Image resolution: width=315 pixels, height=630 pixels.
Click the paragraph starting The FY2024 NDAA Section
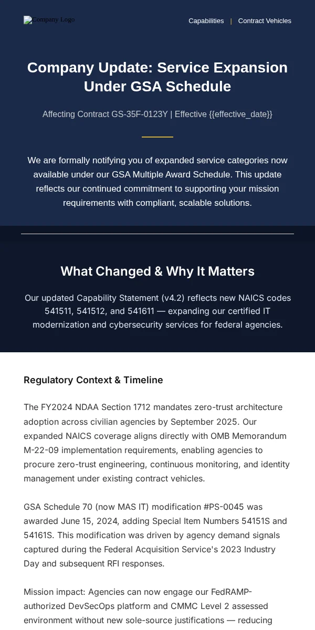pyautogui.click(x=157, y=443)
